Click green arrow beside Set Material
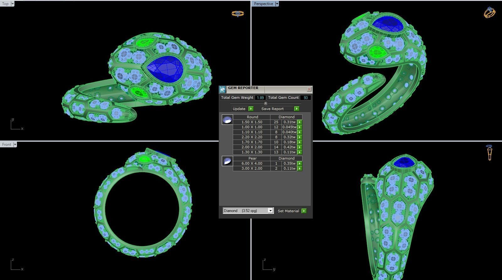The width and height of the screenshot is (502, 280). (304, 211)
